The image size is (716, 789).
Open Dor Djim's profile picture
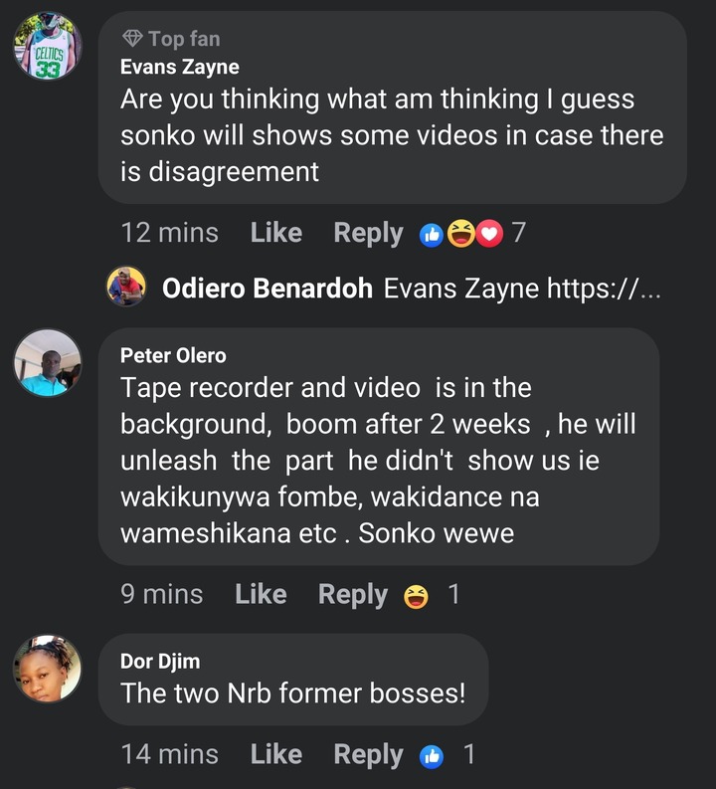(47, 670)
